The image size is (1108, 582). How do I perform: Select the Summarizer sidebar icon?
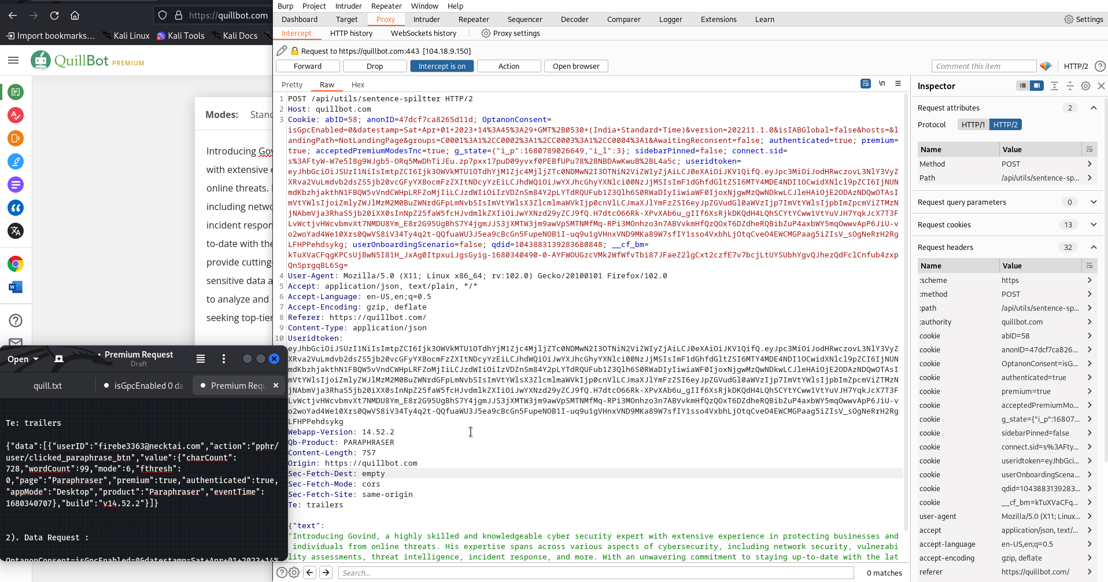(x=16, y=185)
